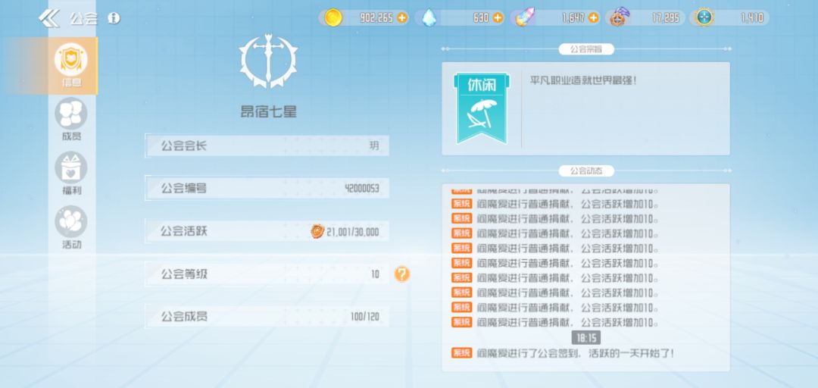818x388 pixels.
Task: Tap the purple hat token icon
Action: tap(620, 17)
